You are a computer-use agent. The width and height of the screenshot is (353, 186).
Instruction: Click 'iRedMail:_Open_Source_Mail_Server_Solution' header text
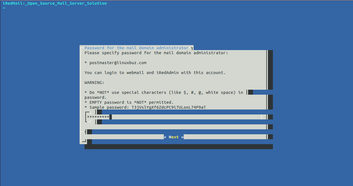pyautogui.click(x=55, y=3)
